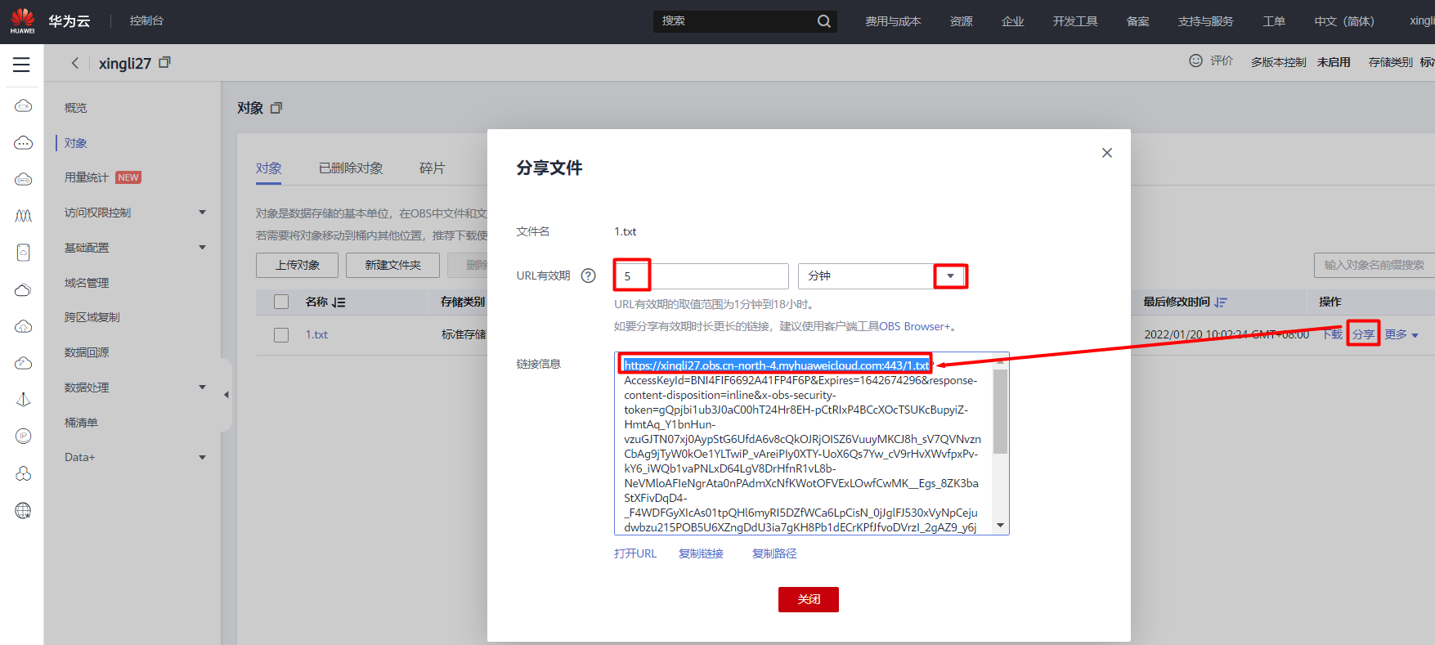Click the 新建文件夹 button
Image resolution: width=1435 pixels, height=645 pixels.
coord(392,265)
